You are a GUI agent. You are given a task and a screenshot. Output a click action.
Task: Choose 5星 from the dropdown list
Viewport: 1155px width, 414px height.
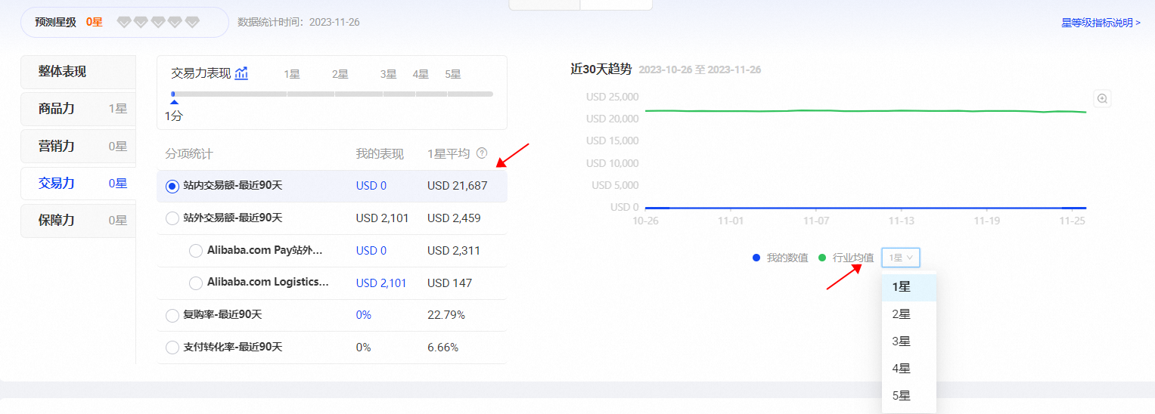coord(901,396)
